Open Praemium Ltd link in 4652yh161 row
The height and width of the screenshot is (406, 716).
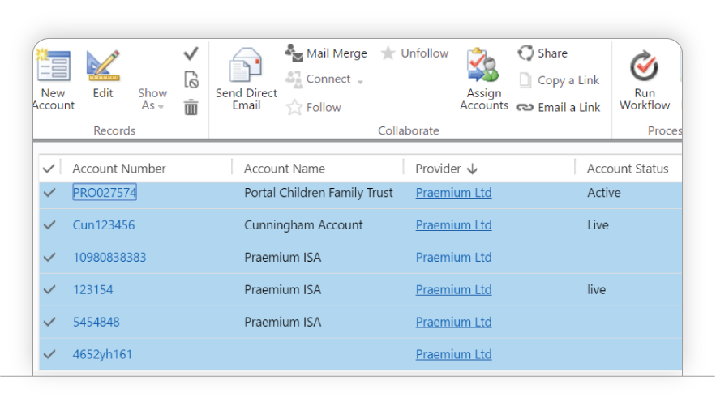(x=453, y=354)
